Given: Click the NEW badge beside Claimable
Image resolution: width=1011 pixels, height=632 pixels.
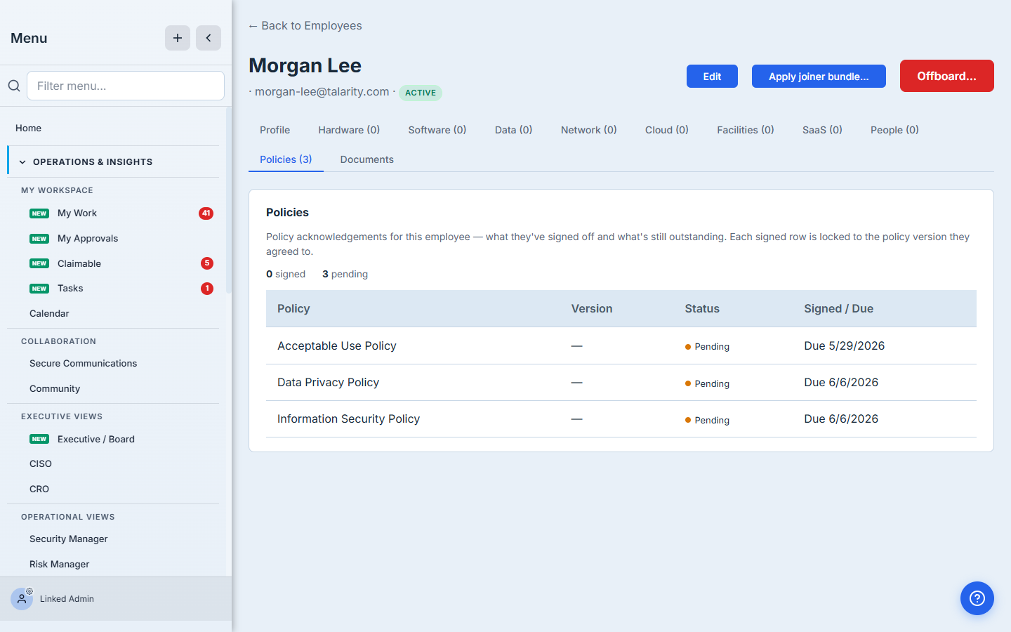Looking at the screenshot, I should (39, 263).
